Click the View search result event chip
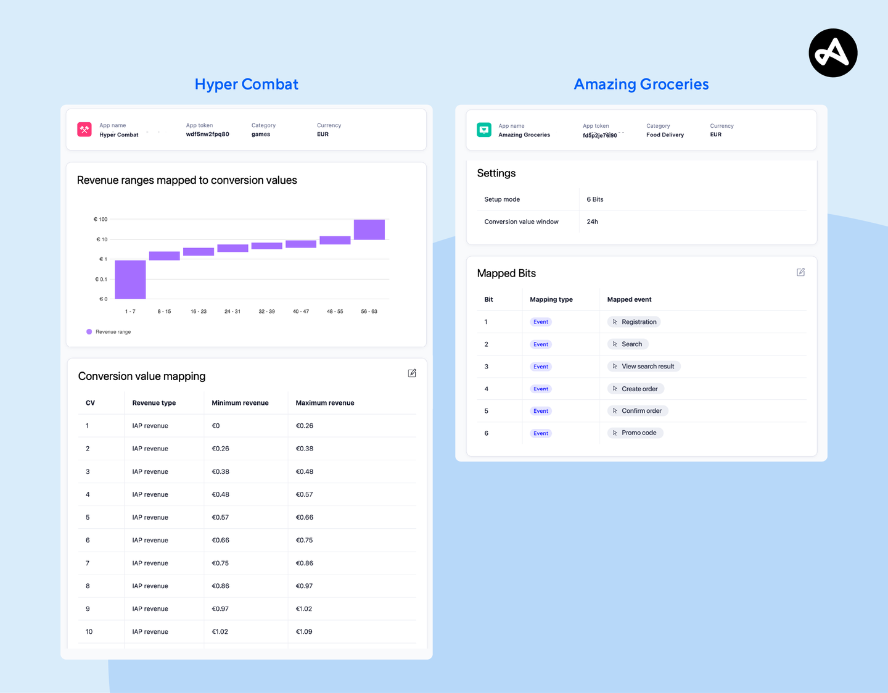This screenshot has width=888, height=693. pos(643,366)
